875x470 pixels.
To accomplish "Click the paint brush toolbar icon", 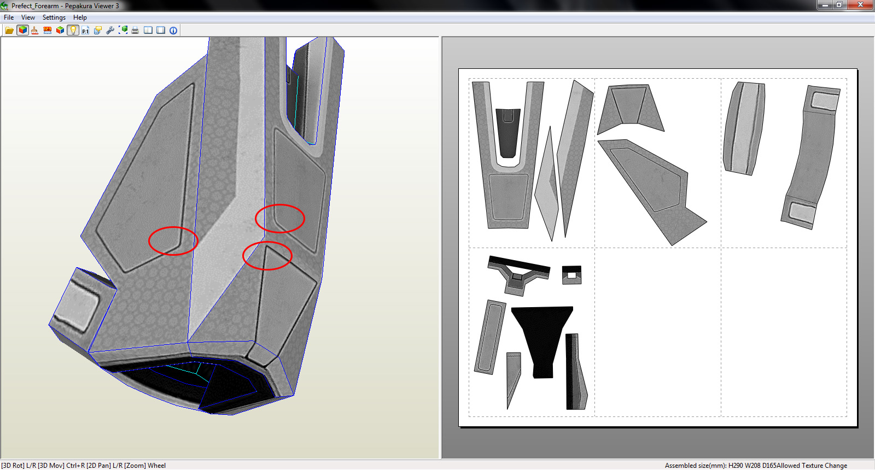I will 35,31.
